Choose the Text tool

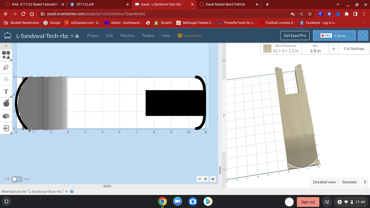click(x=6, y=92)
